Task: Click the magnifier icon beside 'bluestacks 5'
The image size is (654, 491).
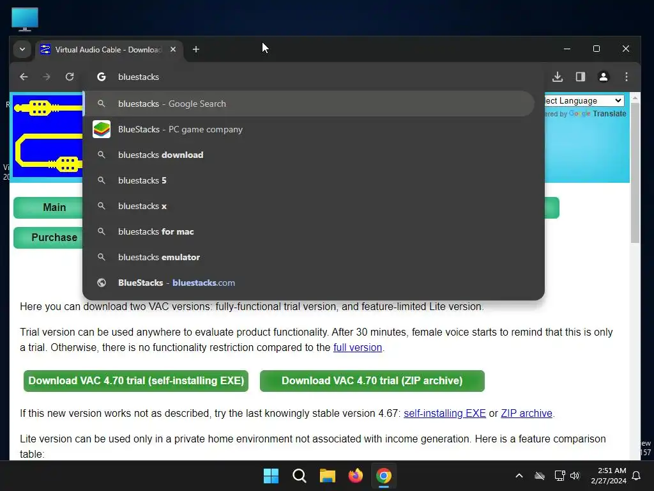Action: 102,180
